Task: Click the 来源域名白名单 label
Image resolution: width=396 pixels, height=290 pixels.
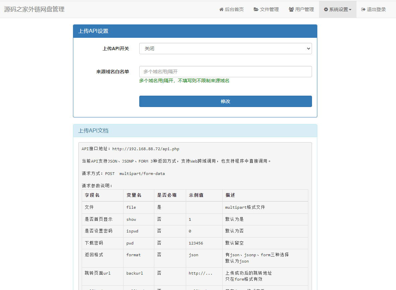Action: coord(112,72)
